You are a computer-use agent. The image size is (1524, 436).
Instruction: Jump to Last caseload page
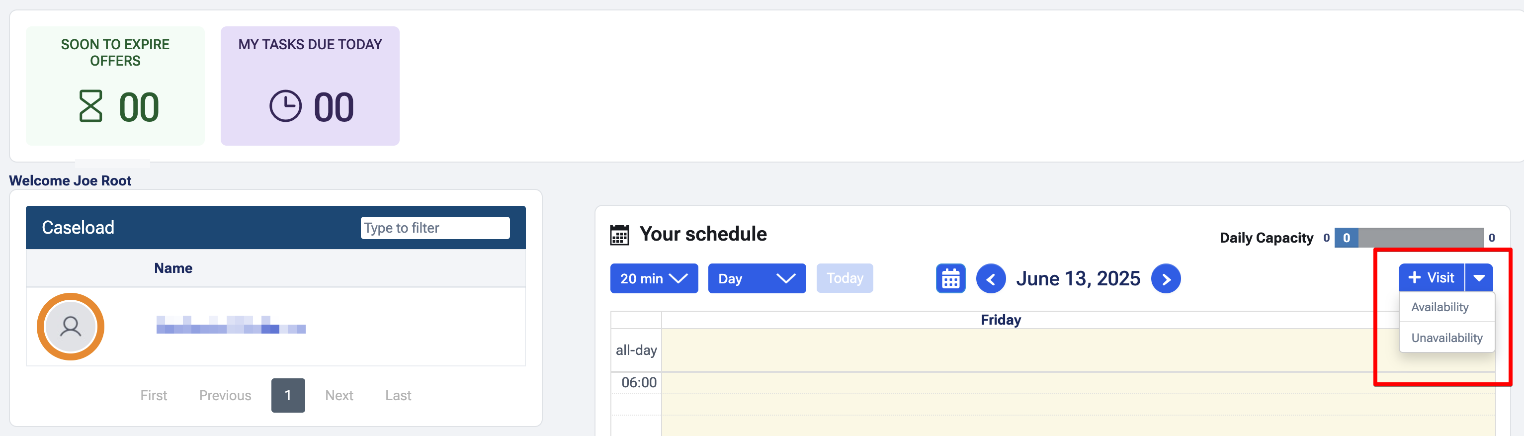[398, 395]
